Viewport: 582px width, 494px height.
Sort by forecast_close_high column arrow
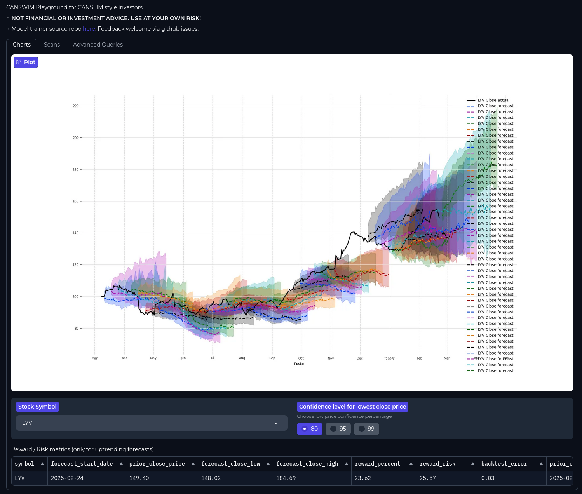tap(347, 464)
